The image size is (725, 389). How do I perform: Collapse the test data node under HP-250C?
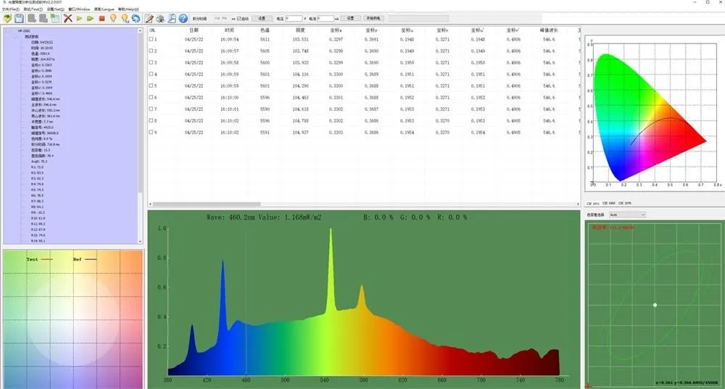(14, 36)
